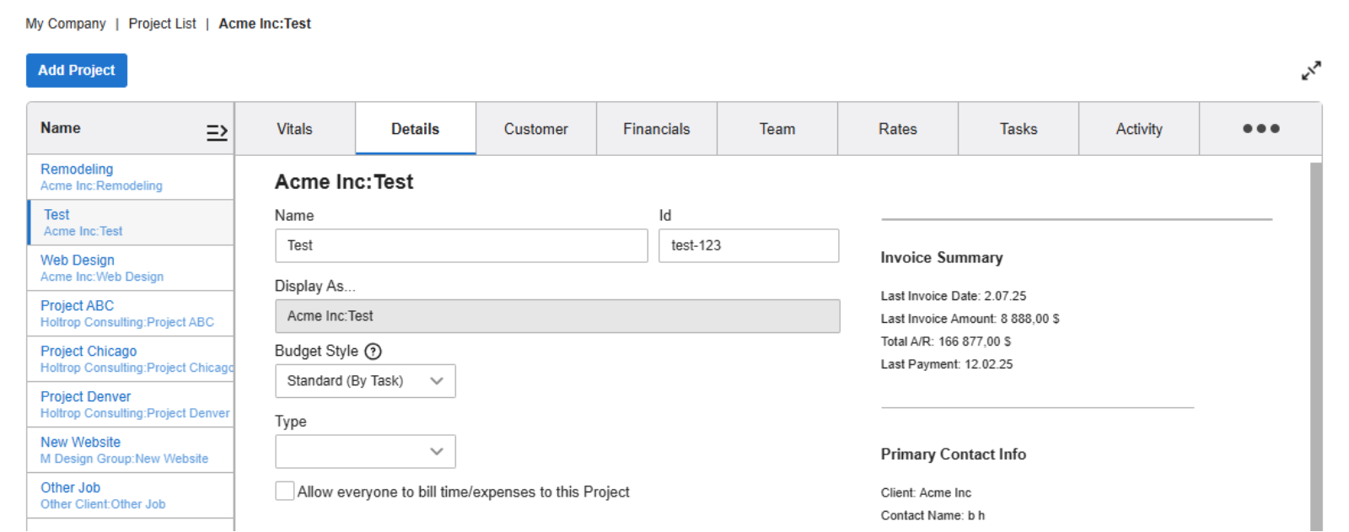The height and width of the screenshot is (532, 1349).
Task: Select Project Chicago from the list
Action: pyautogui.click(x=89, y=352)
